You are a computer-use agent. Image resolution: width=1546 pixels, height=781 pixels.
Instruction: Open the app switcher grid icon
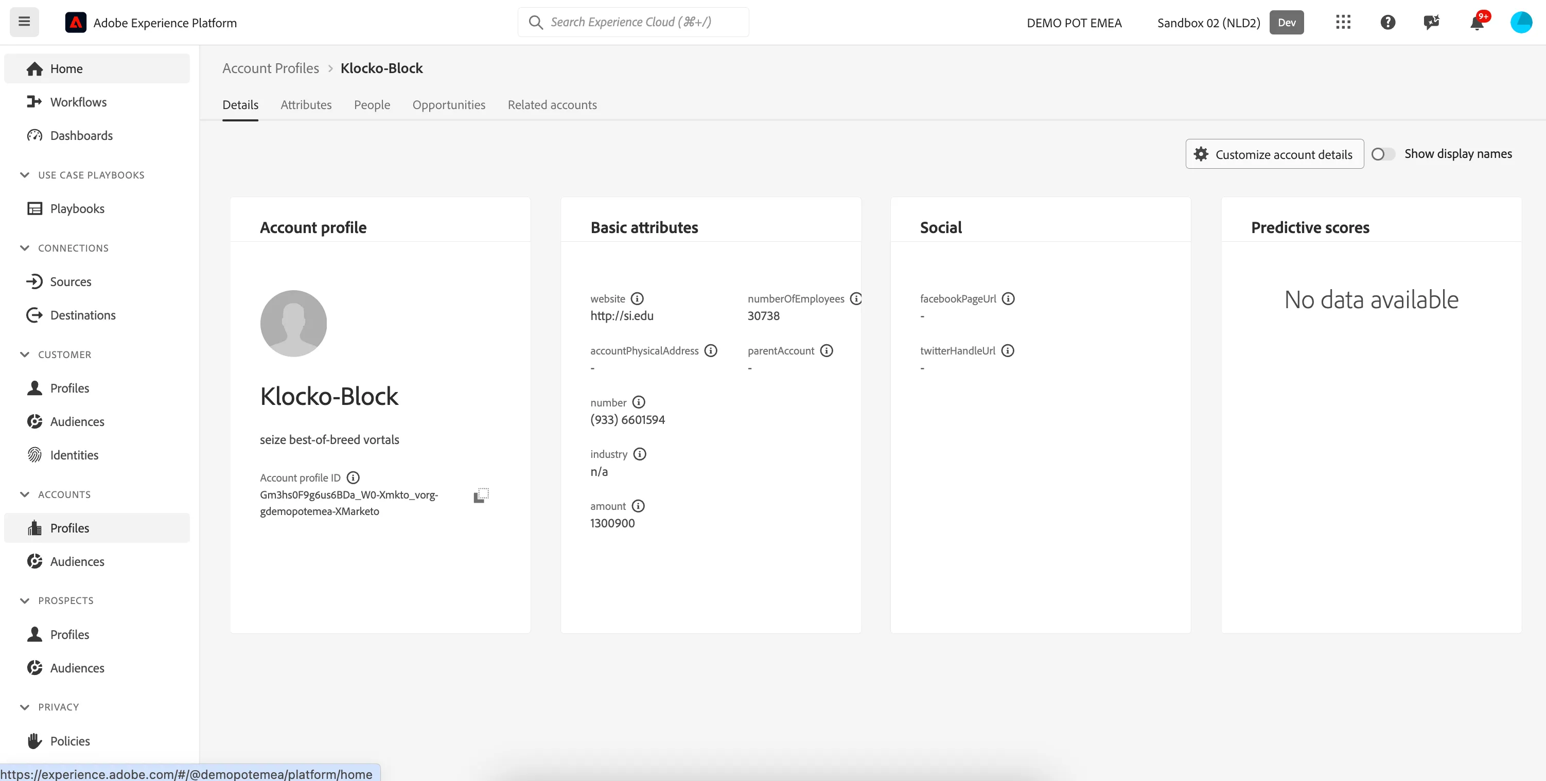click(1343, 23)
